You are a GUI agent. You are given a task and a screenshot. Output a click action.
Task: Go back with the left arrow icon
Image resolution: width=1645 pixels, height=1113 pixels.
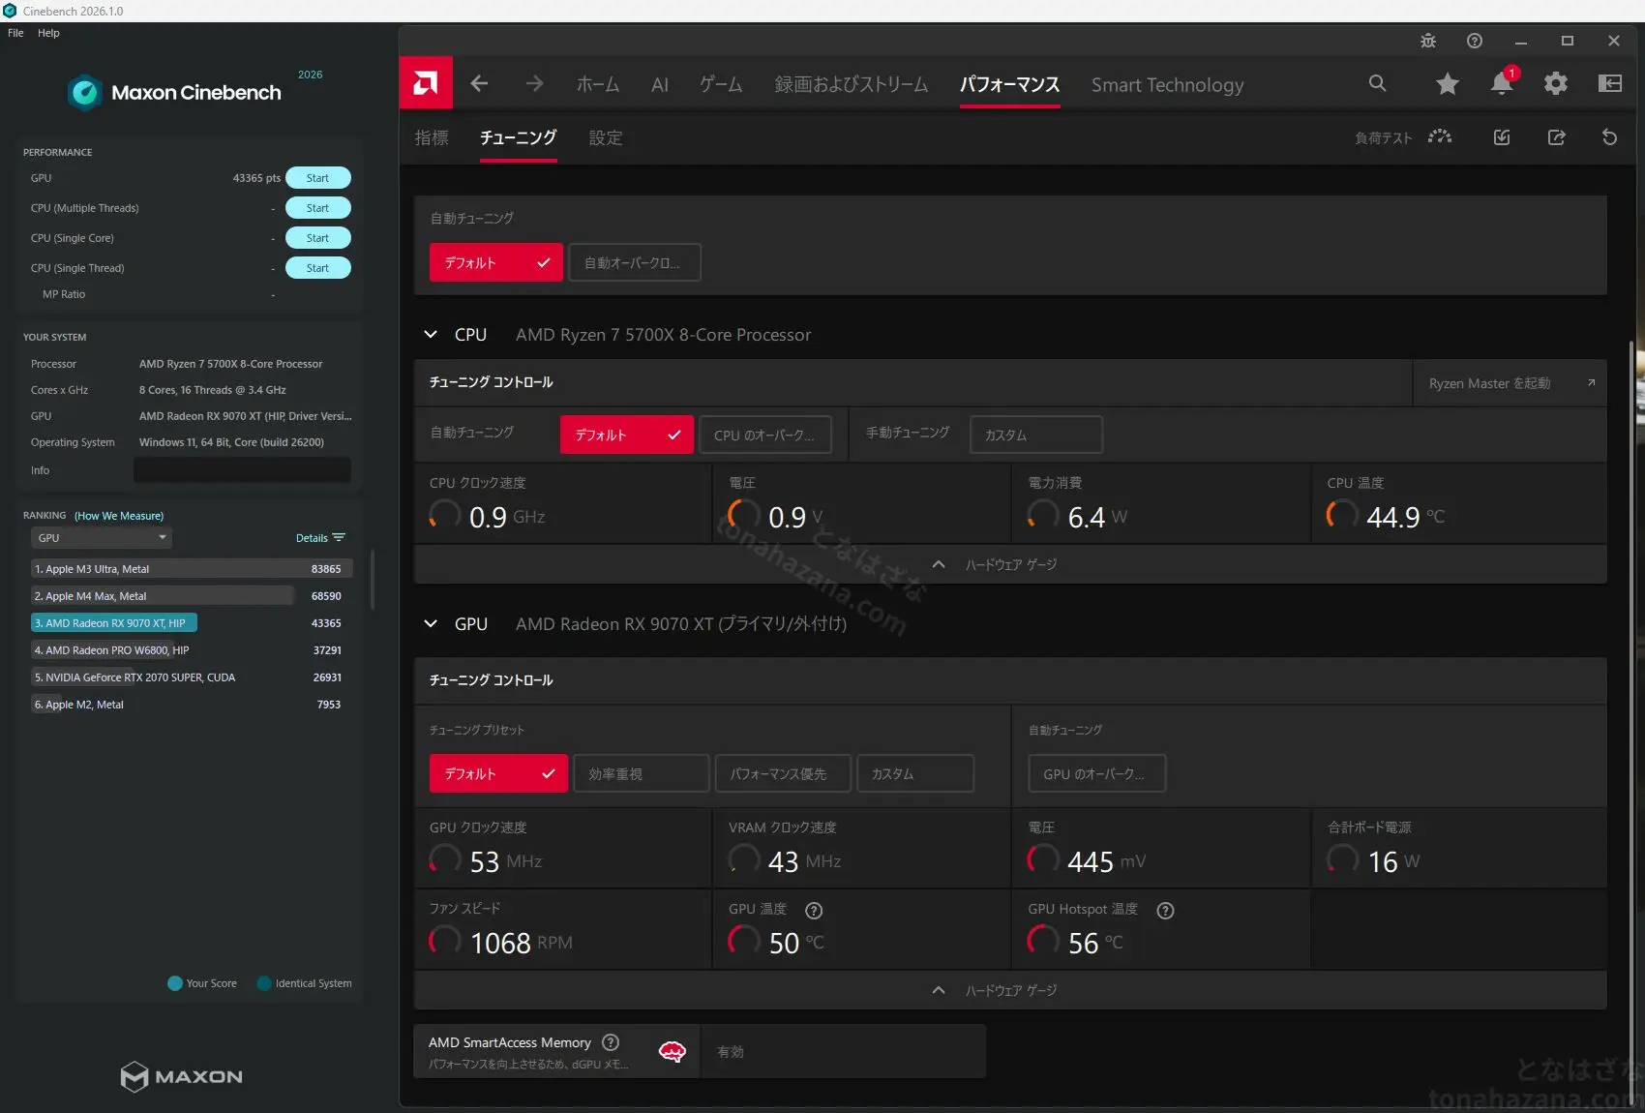(479, 84)
